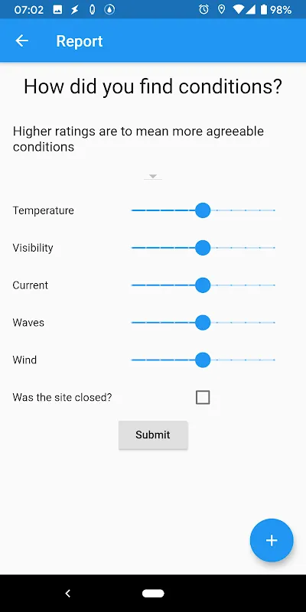Tap the battery icon in status bar
The image size is (306, 612).
tap(264, 10)
